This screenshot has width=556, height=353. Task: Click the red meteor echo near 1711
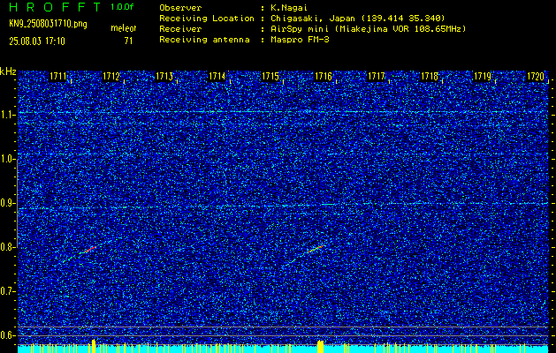(90, 249)
